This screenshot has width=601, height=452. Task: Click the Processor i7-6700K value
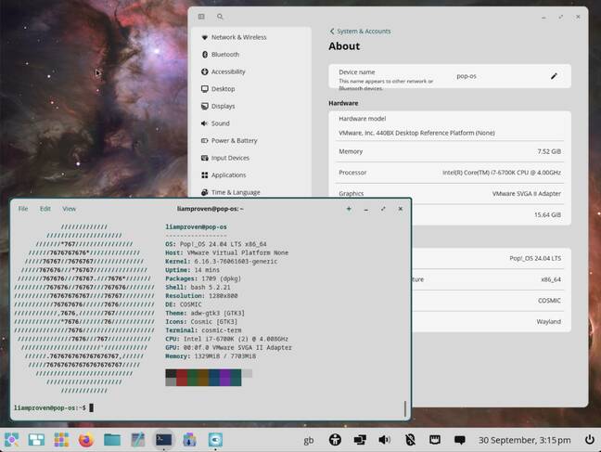pos(502,173)
